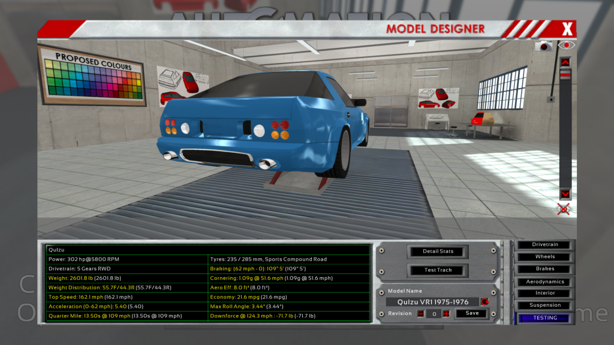This screenshot has height=345, width=614.
Task: Close the Model Designer with the X
Action: pos(567,28)
